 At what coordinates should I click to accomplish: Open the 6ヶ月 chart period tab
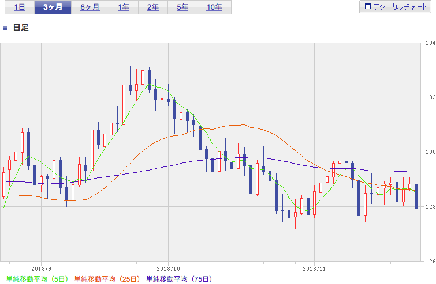(90, 7)
